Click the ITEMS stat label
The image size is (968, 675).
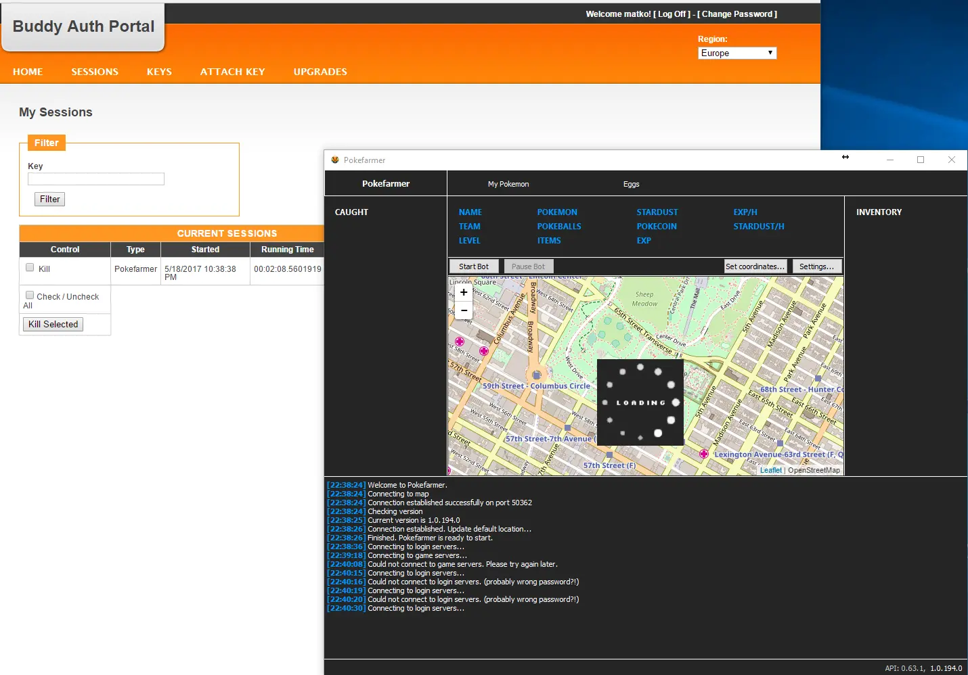(549, 241)
